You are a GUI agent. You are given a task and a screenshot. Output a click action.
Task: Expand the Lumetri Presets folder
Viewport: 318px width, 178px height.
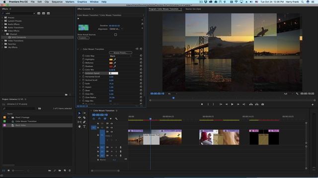[2, 21]
